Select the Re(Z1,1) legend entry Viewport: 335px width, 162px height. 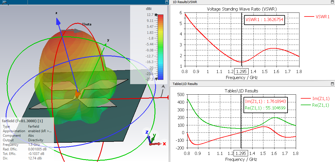coord(315,105)
